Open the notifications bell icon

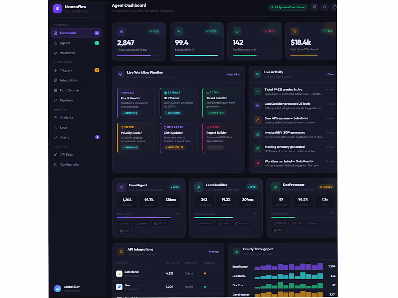coord(314,7)
